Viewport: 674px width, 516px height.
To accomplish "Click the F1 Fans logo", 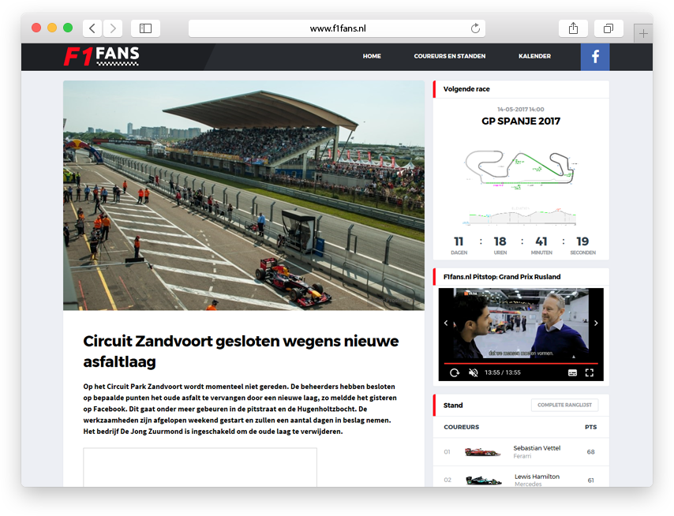I will coord(101,56).
